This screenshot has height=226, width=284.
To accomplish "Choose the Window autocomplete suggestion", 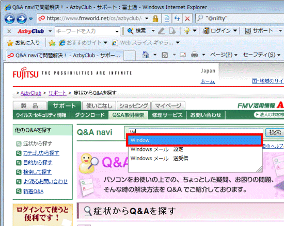I will point(195,140).
